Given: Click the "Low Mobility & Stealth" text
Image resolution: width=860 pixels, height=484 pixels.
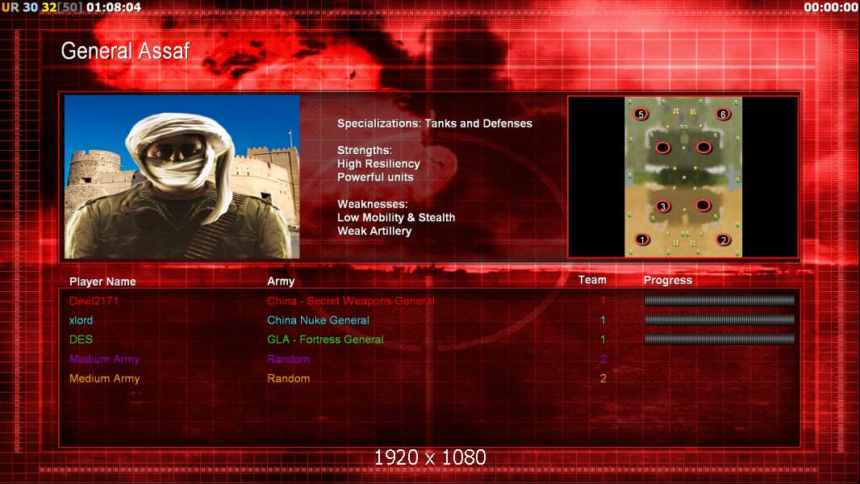Looking at the screenshot, I should (x=396, y=218).
